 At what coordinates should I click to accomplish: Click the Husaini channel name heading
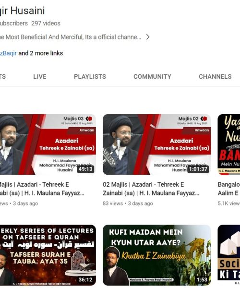(x=23, y=11)
